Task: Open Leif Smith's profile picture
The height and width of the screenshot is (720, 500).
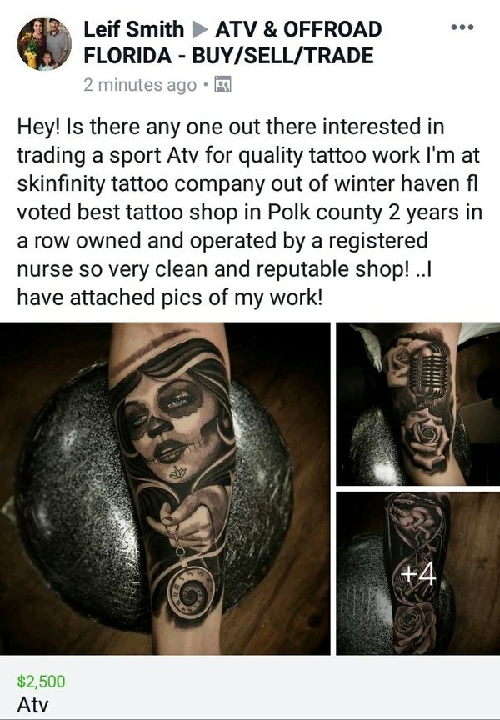Action: pos(44,44)
